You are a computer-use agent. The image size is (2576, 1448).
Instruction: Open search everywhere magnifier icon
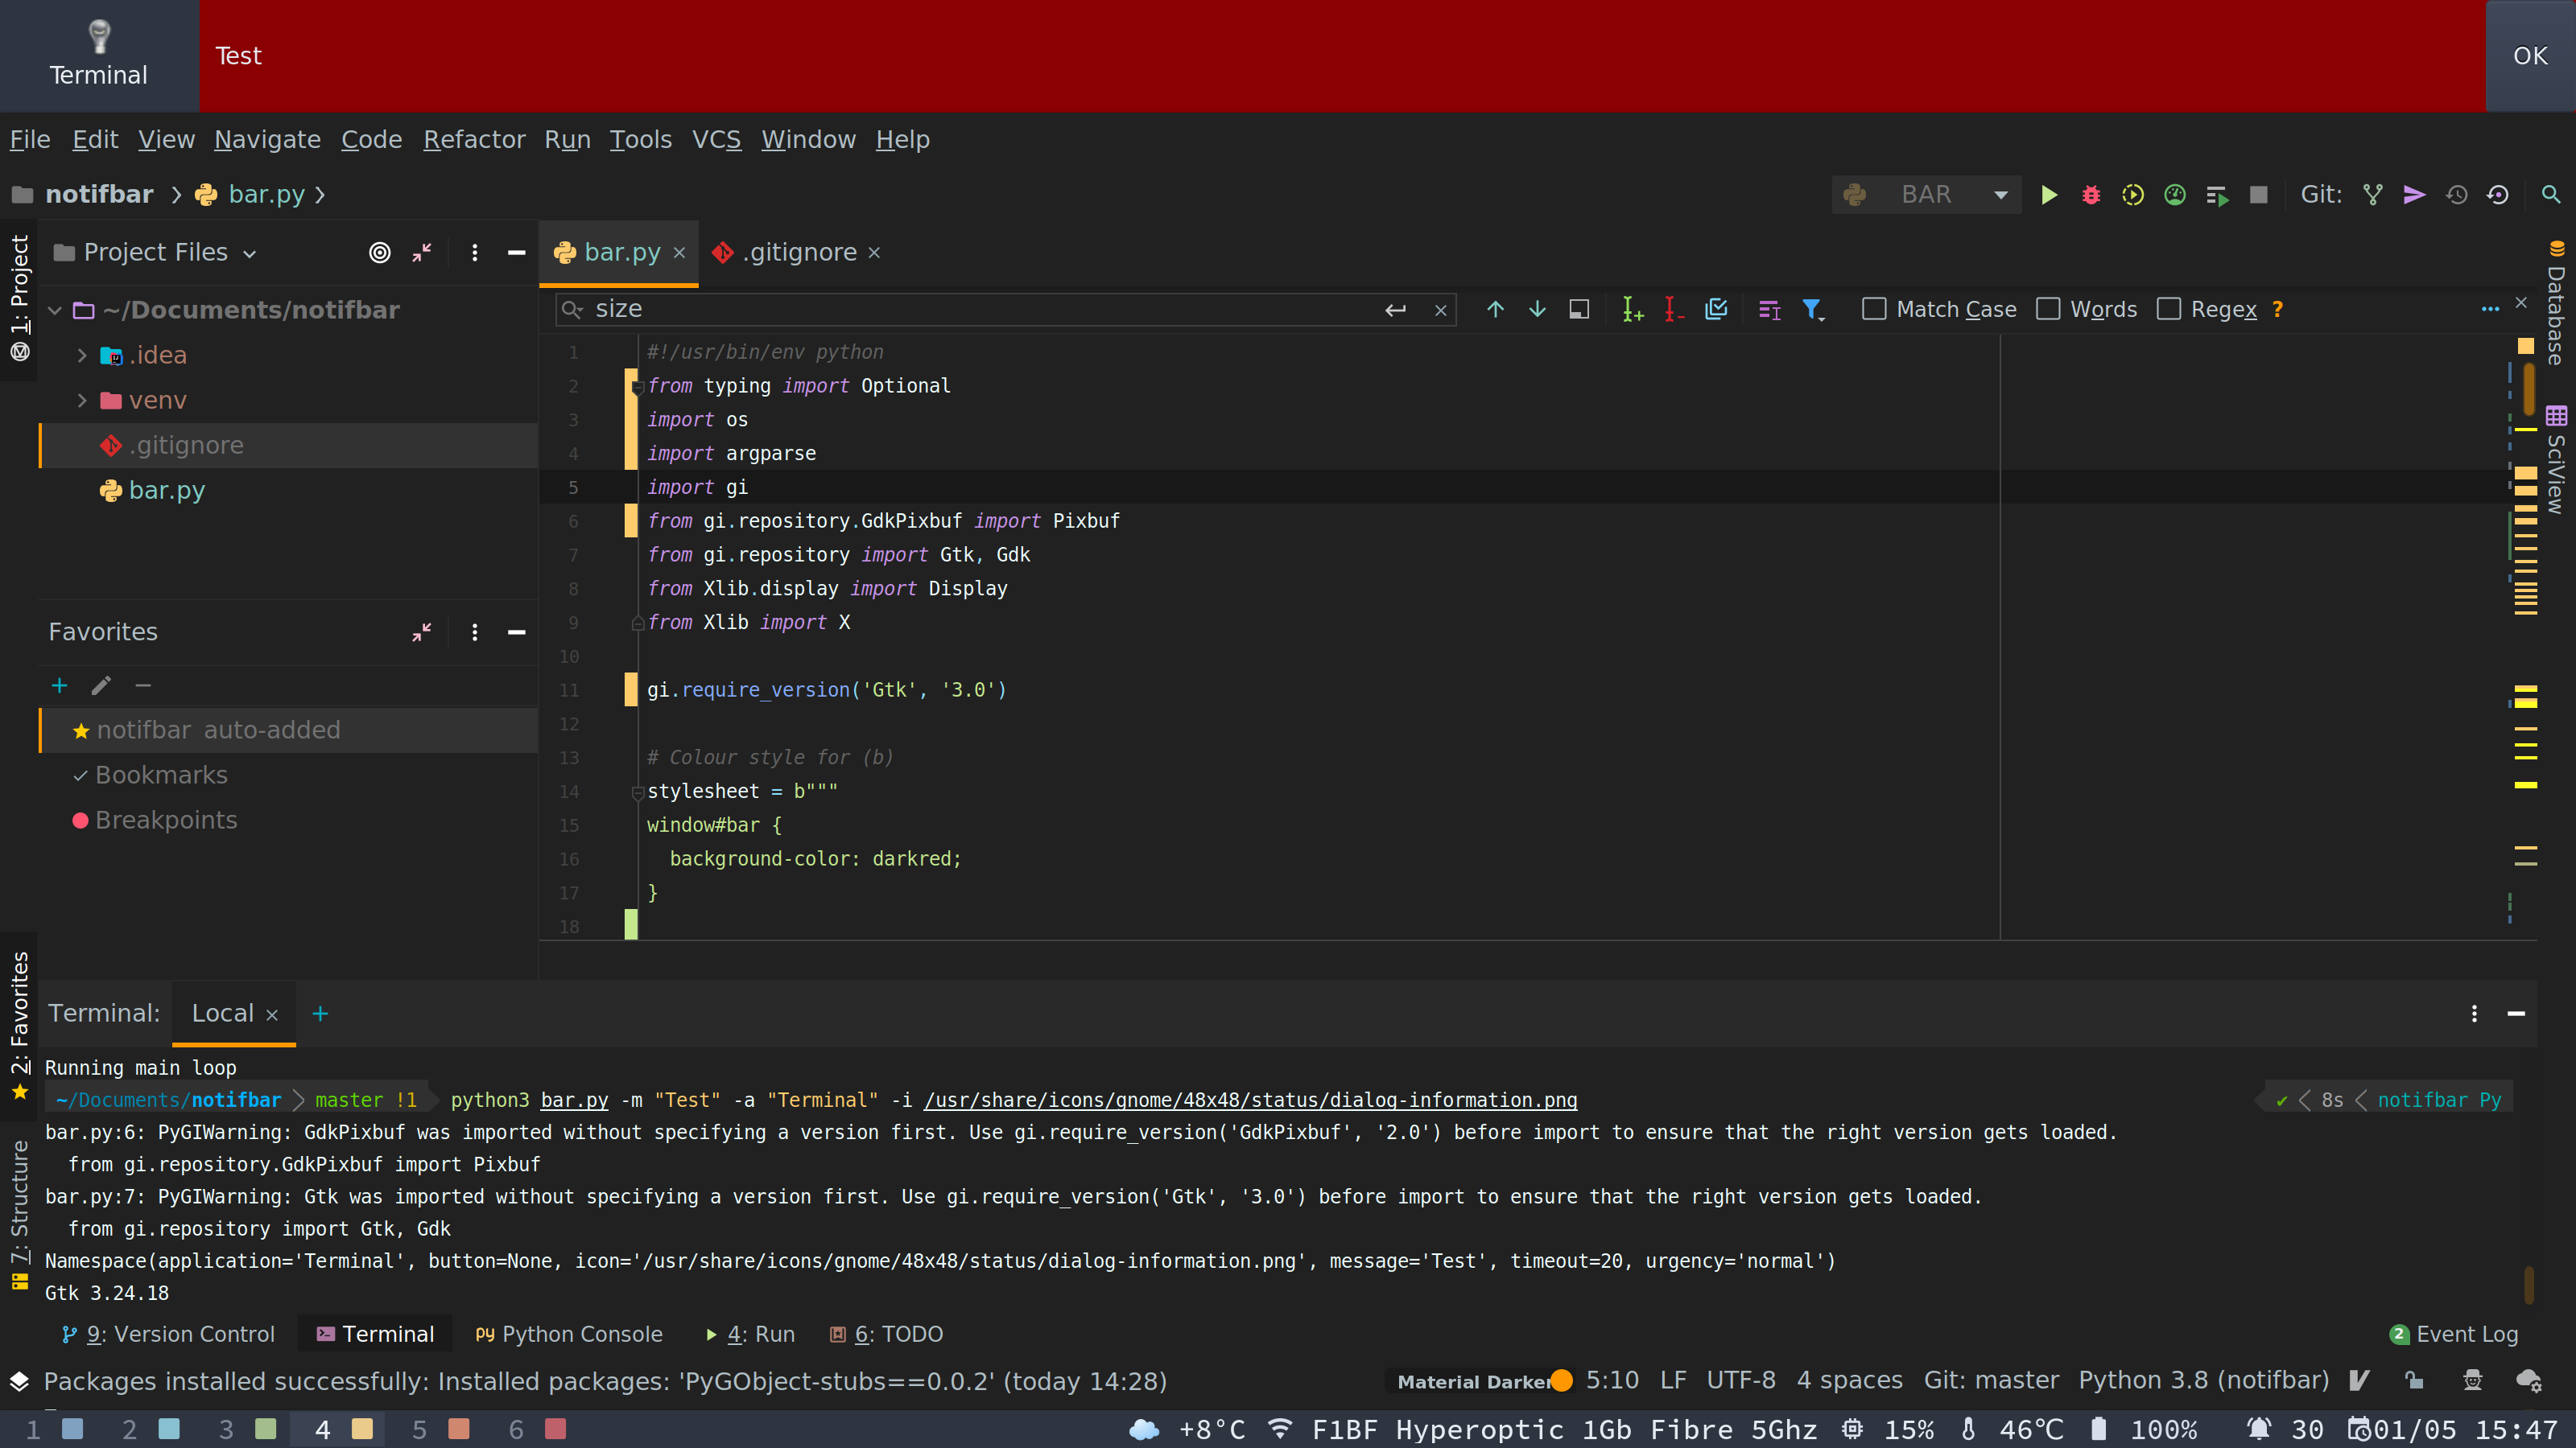pyautogui.click(x=2550, y=195)
